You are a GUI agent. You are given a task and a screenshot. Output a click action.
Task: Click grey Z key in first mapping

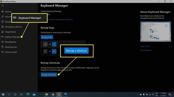45,44
